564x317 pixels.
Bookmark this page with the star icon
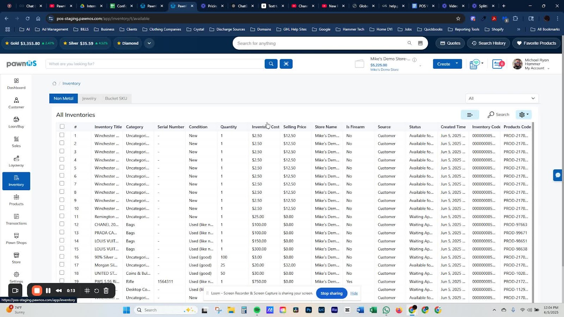(x=458, y=18)
